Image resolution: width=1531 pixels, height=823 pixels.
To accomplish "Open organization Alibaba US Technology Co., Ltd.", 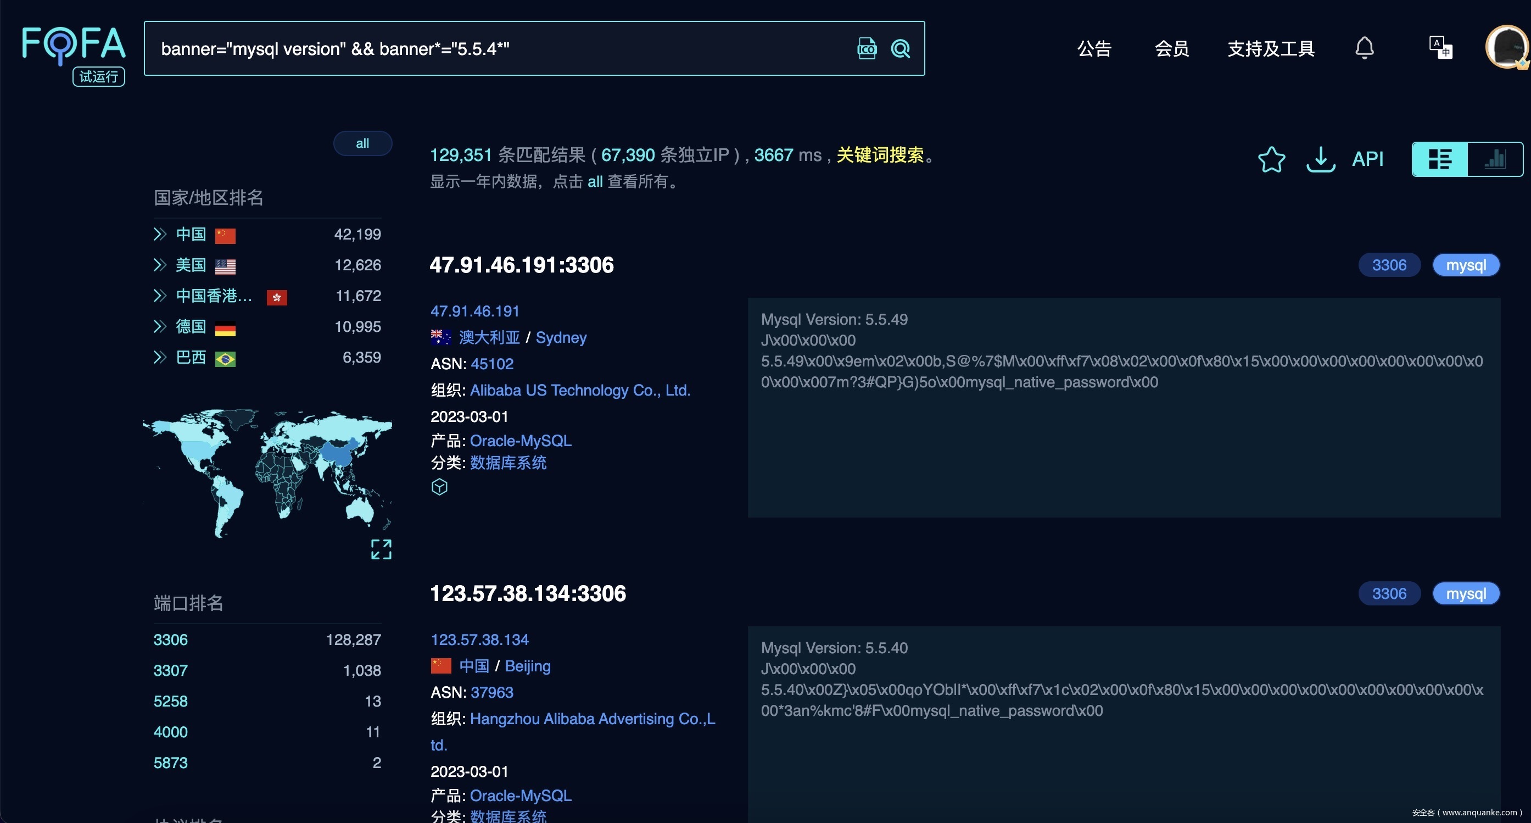I will [579, 390].
